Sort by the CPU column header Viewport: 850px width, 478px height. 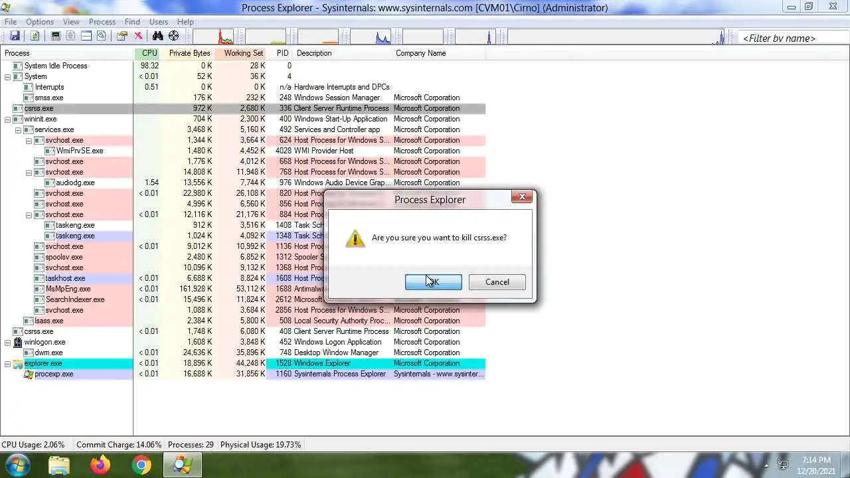tap(147, 53)
